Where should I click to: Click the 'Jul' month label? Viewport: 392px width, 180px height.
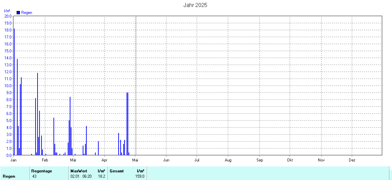click(x=197, y=160)
